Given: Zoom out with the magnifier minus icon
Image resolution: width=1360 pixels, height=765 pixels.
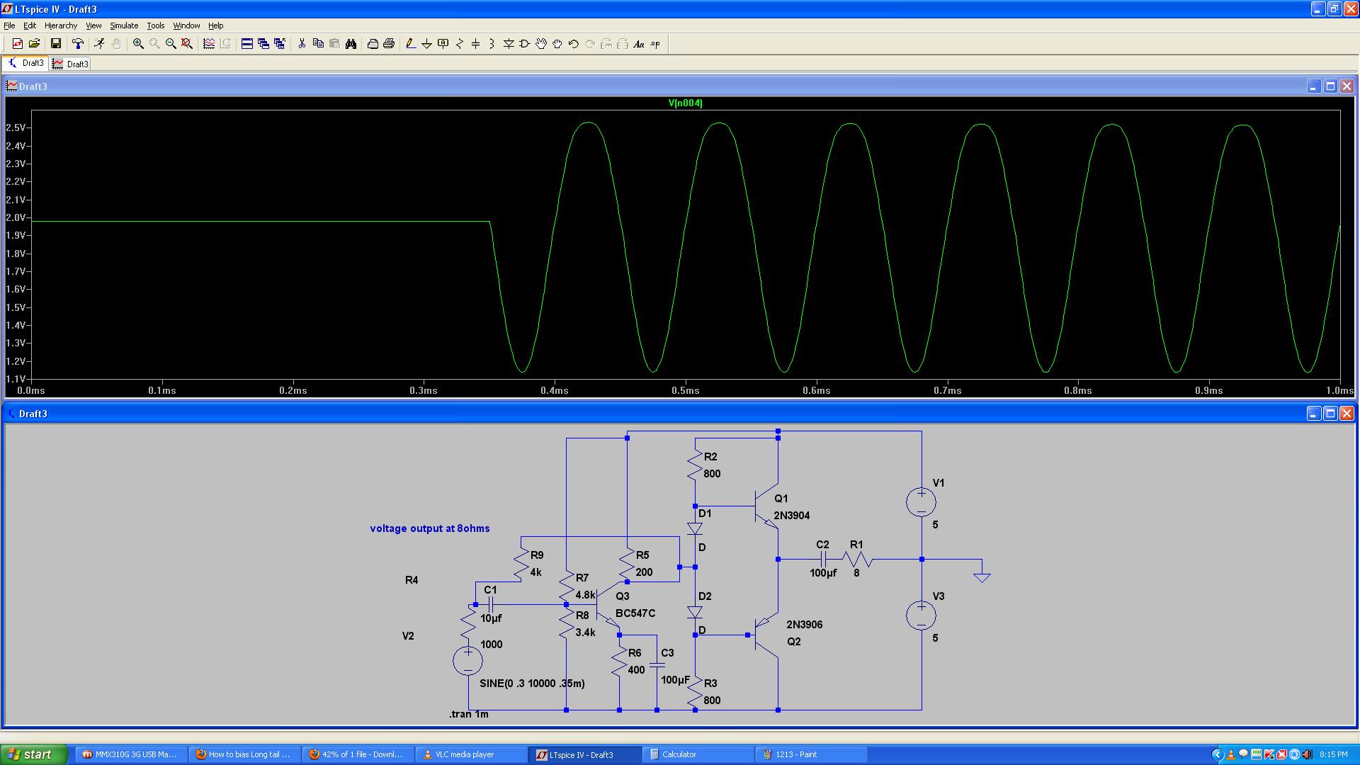Looking at the screenshot, I should (x=171, y=44).
